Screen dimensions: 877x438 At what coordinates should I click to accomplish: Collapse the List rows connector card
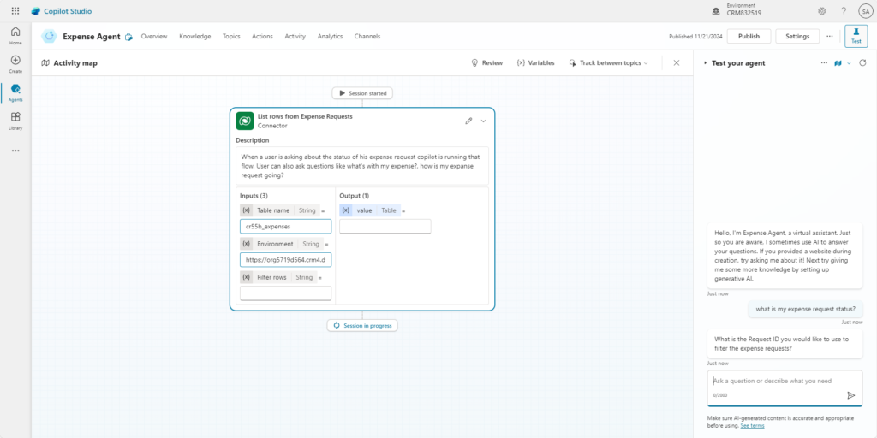coord(484,121)
